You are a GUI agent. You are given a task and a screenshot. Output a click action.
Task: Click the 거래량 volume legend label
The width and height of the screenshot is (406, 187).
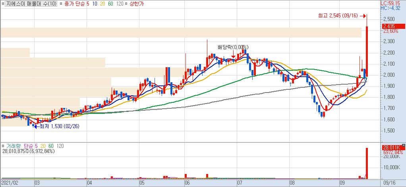point(13,146)
